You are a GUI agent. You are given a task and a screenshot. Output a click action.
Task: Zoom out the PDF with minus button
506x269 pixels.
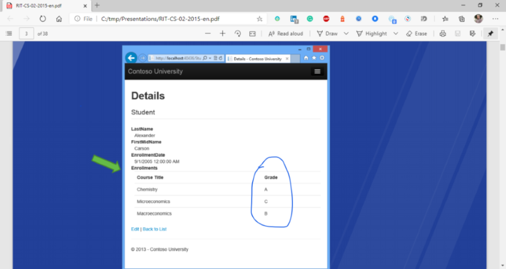click(208, 33)
